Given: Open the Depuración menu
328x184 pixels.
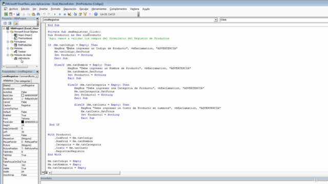Looking at the screenshot, I should (70, 9).
